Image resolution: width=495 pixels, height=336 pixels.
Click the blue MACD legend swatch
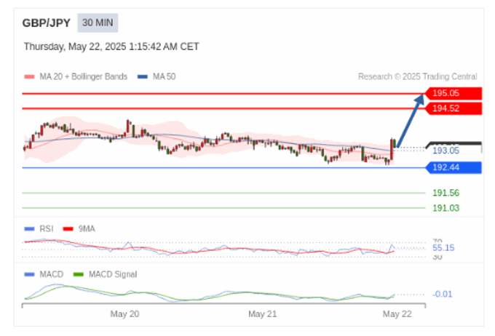[29, 274]
